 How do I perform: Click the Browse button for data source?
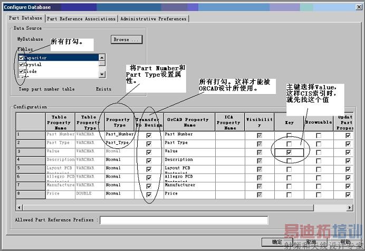[127, 40]
